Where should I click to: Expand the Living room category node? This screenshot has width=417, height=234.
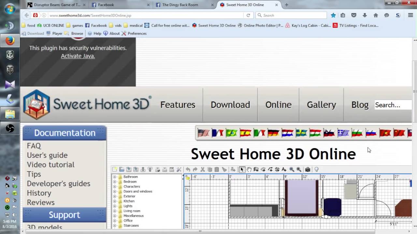click(114, 211)
